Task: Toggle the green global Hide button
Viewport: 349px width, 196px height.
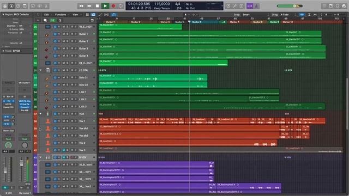Action: point(53,20)
